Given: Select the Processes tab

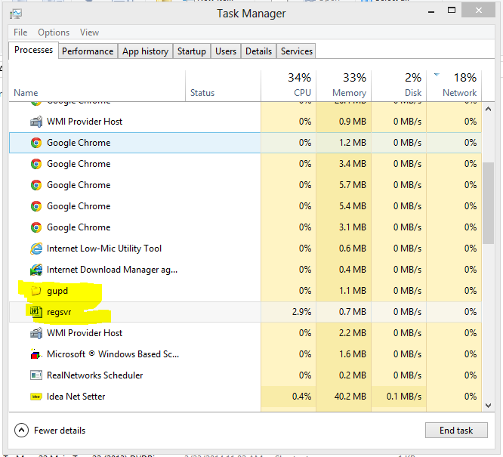Looking at the screenshot, I should (x=34, y=50).
